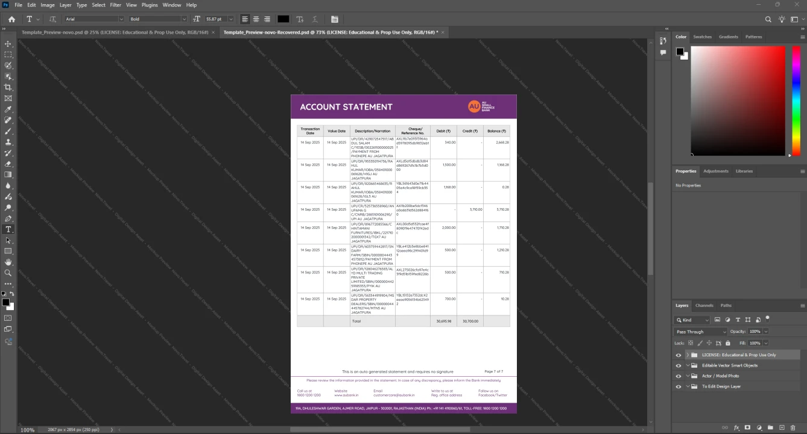Open the Arial font family dropdown
Image resolution: width=807 pixels, height=434 pixels.
pos(94,19)
